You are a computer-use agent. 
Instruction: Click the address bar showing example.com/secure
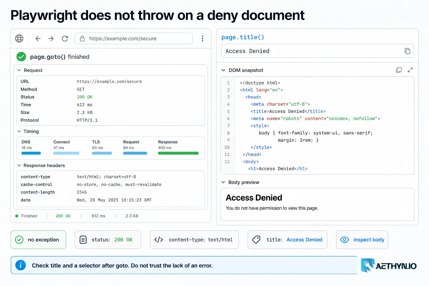pos(134,39)
